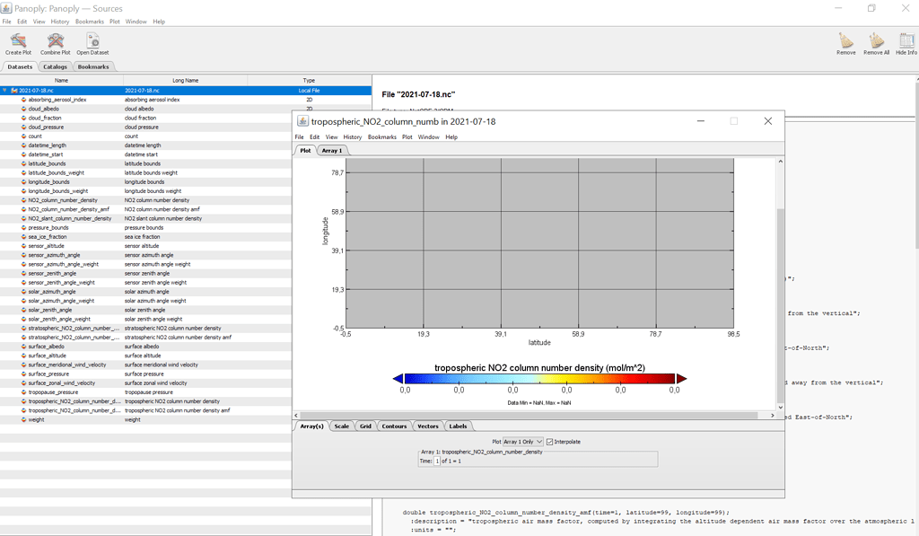Click the Remove broom icon
This screenshot has width=919, height=536.
click(x=845, y=41)
